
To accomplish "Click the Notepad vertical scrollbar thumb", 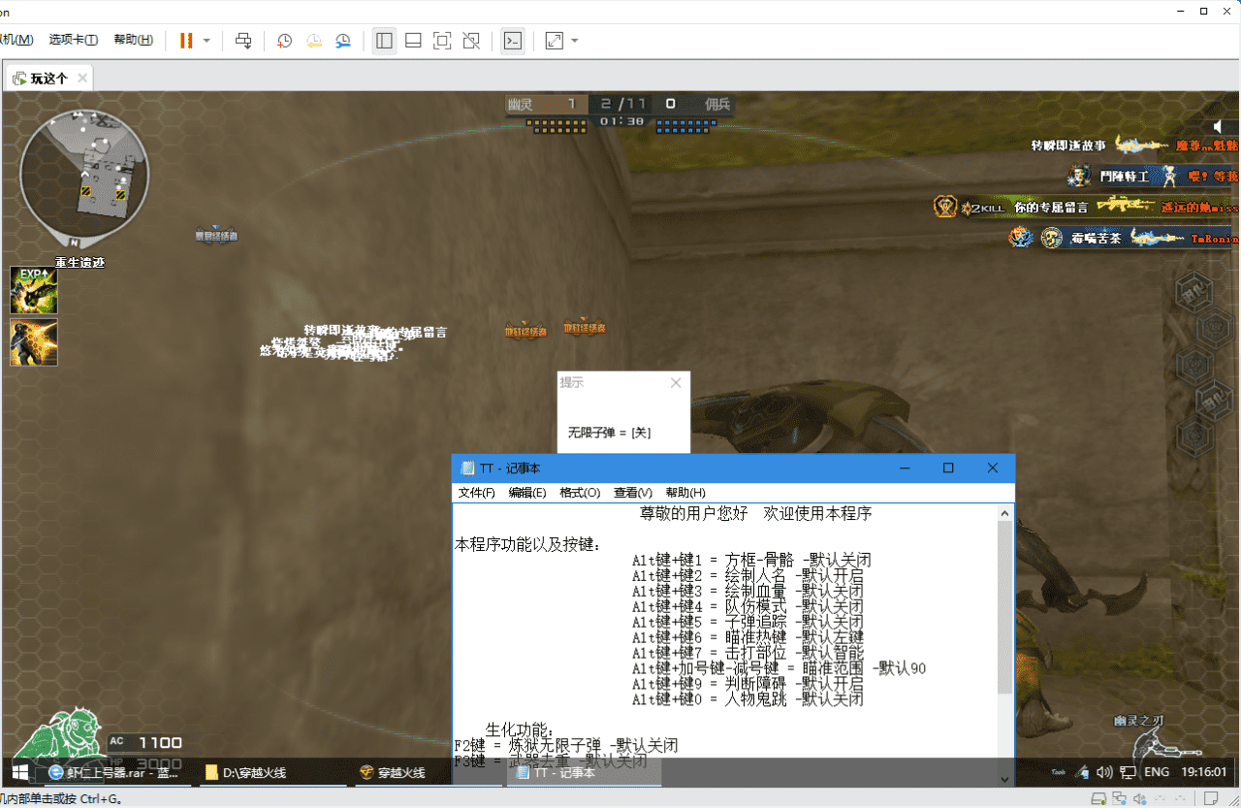I will tap(1005, 606).
